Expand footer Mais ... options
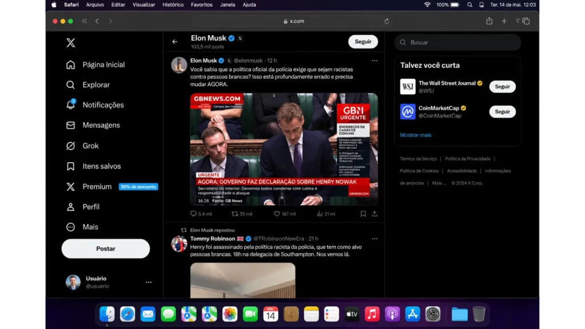The width and height of the screenshot is (585, 329). (x=439, y=183)
